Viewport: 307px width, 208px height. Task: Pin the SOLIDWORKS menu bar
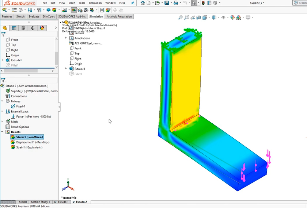point(132,3)
